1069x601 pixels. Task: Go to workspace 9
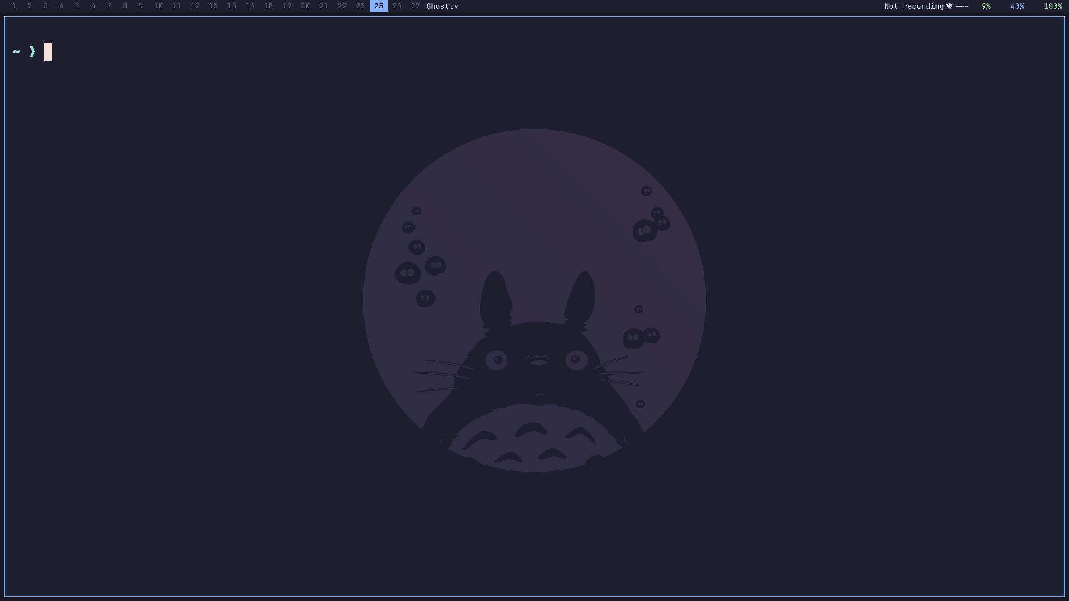(x=141, y=6)
